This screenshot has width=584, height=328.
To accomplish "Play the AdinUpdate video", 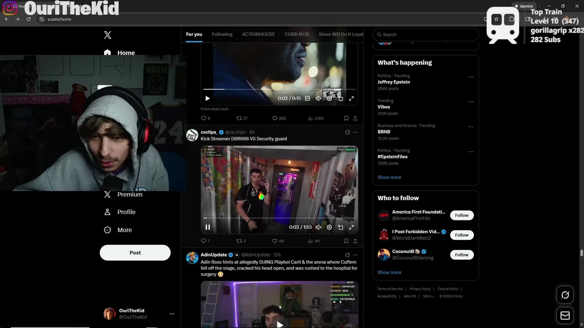I will point(280,324).
